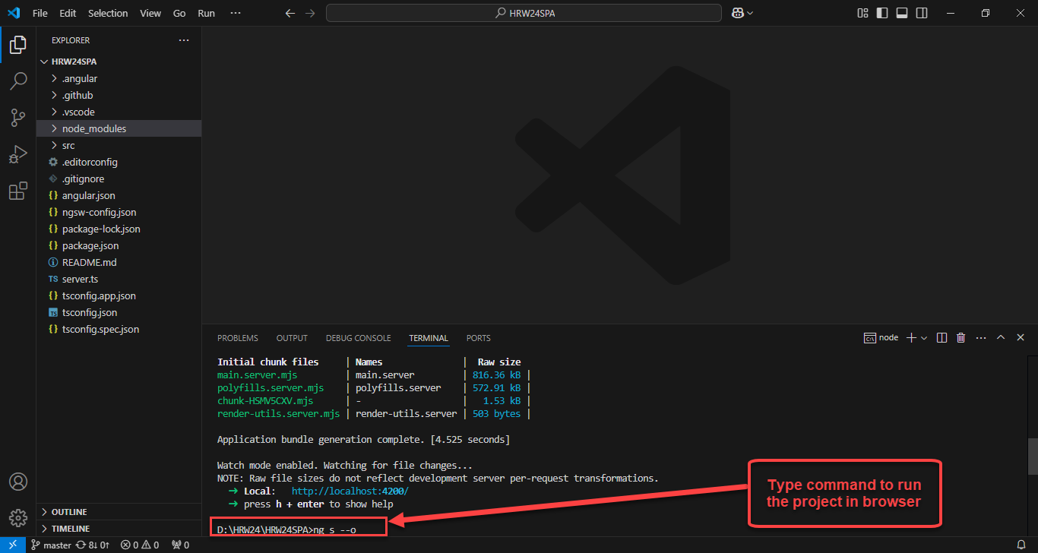1038x553 pixels.
Task: Expand the OUTLINE section
Action: click(68, 512)
